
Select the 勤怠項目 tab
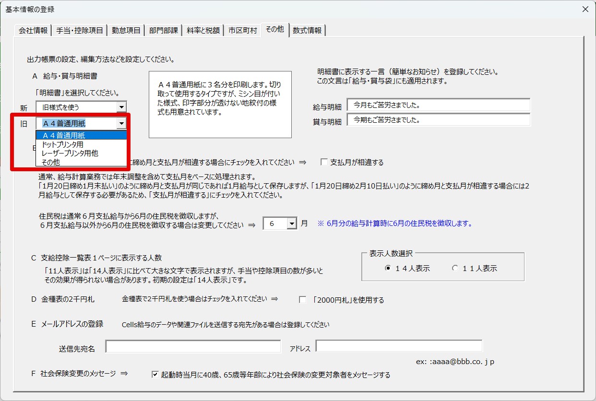[126, 30]
